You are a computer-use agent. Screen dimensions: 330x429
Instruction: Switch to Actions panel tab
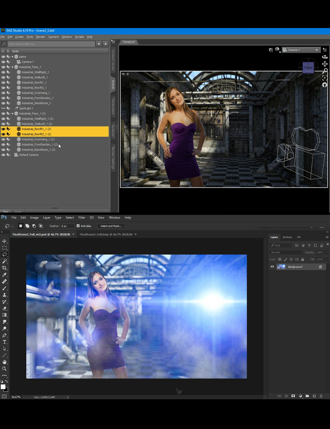pos(287,237)
